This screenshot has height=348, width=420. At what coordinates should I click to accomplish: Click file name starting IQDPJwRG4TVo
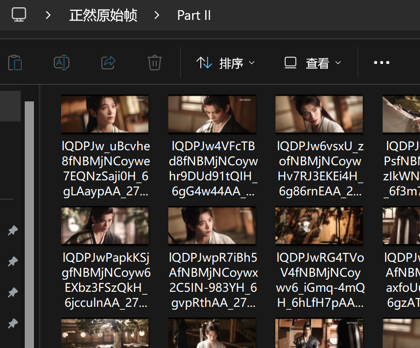click(x=321, y=280)
